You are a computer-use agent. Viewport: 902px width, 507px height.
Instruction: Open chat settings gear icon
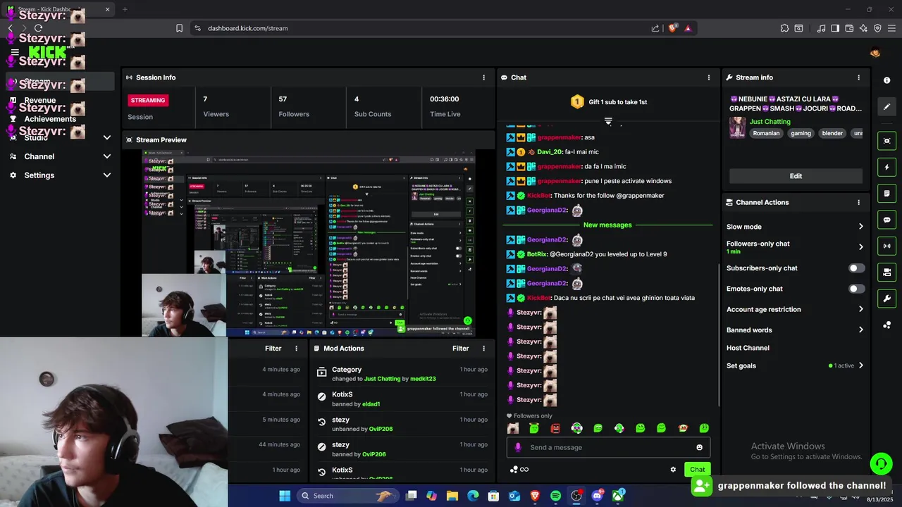click(673, 469)
